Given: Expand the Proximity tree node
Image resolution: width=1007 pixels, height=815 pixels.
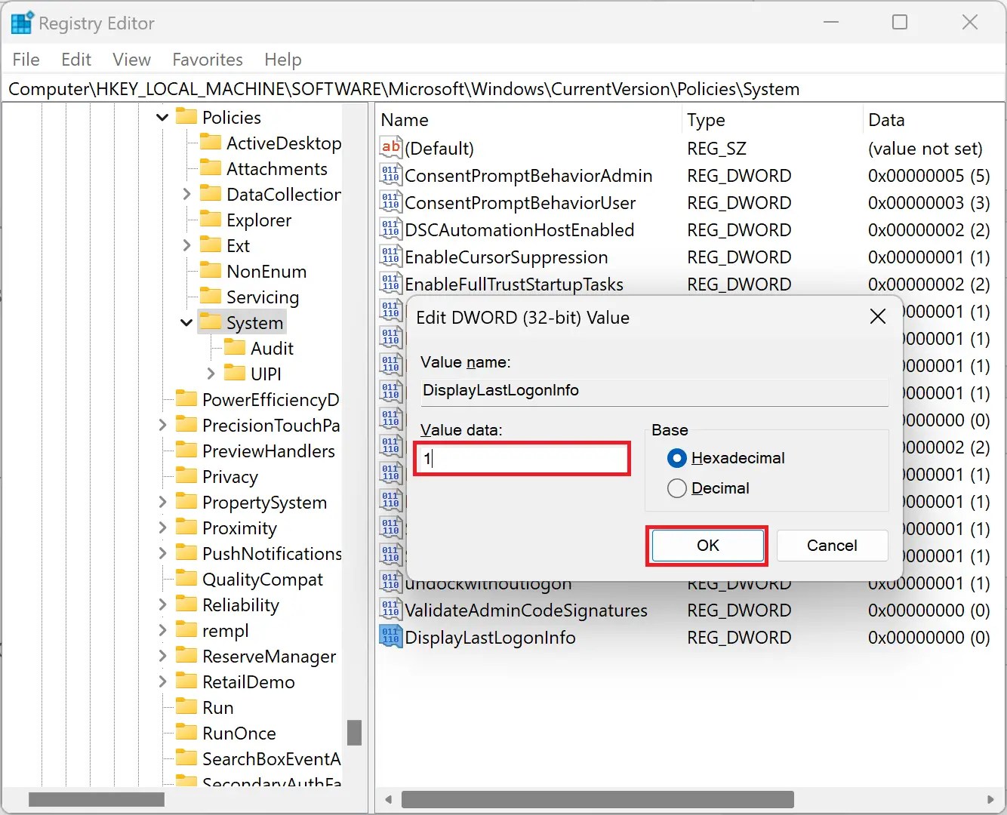Looking at the screenshot, I should coord(162,527).
